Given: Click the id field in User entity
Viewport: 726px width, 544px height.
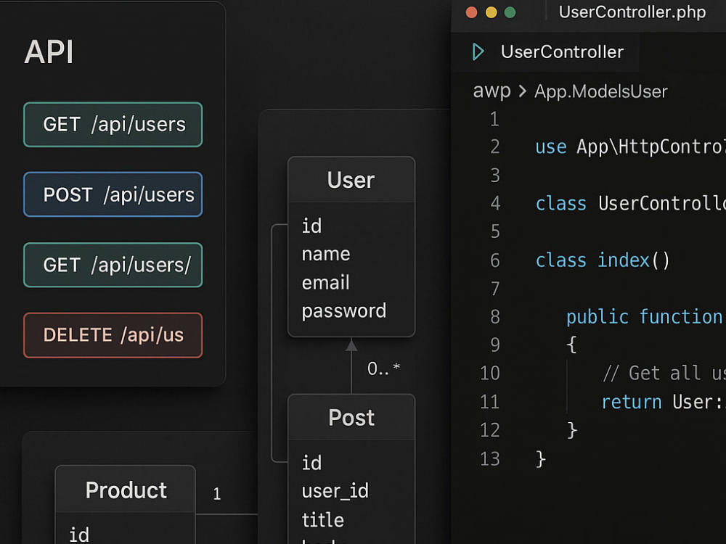Looking at the screenshot, I should (311, 226).
